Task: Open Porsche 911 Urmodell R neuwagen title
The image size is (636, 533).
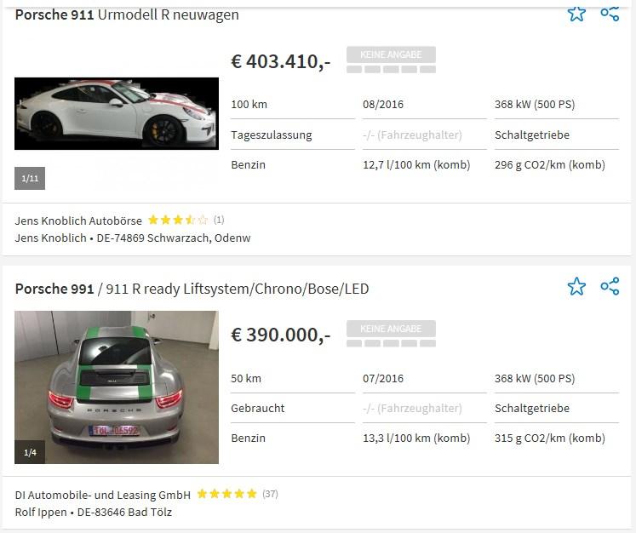Action: point(127,14)
